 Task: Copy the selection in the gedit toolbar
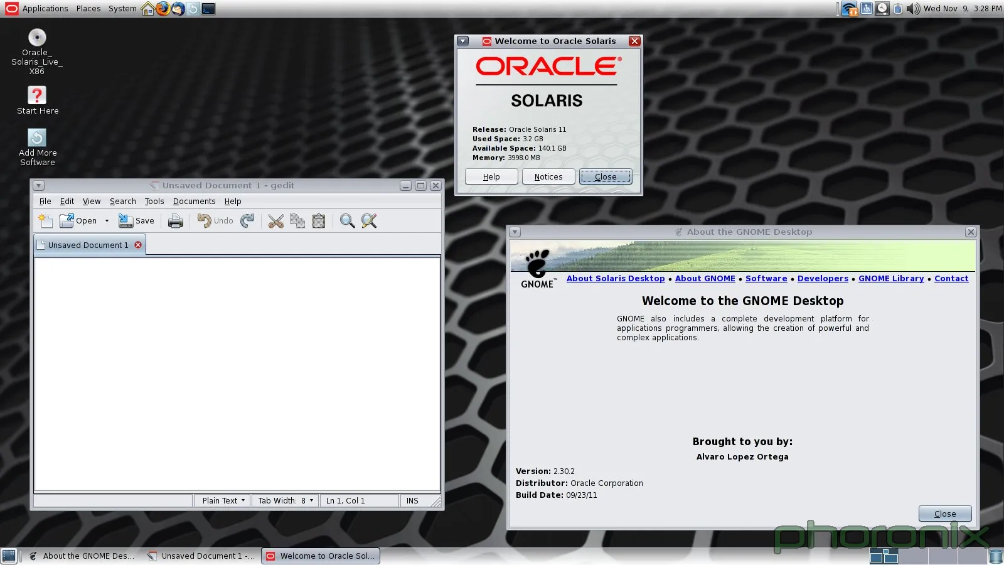click(297, 221)
